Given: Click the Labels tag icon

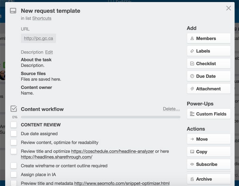Looking at the screenshot, I should tap(192, 51).
